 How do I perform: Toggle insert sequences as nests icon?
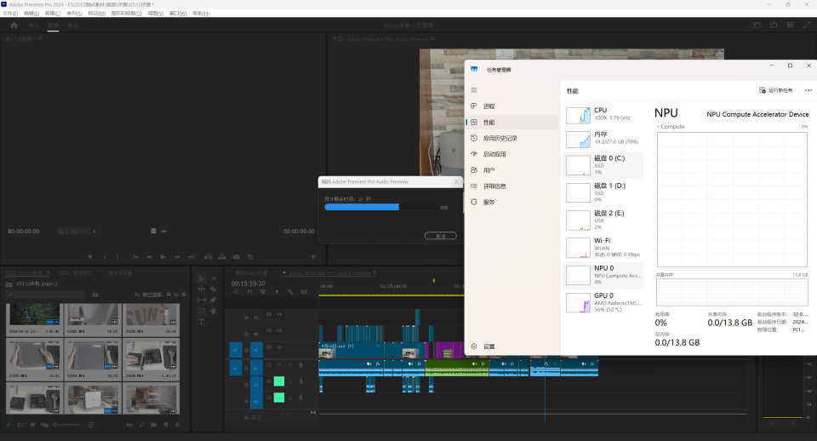pos(236,292)
